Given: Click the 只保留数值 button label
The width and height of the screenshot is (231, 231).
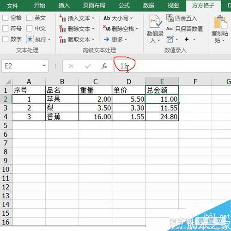Looking at the screenshot, I should [x=189, y=29].
